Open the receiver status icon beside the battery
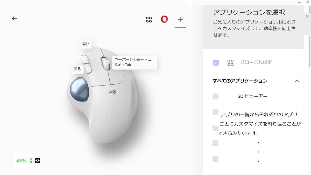The image size is (311, 175). 38,161
